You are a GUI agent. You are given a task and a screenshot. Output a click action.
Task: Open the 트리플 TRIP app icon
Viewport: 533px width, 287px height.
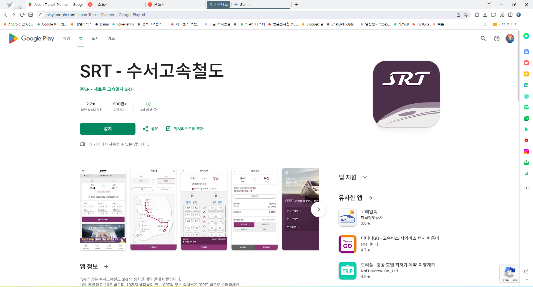[348, 271]
